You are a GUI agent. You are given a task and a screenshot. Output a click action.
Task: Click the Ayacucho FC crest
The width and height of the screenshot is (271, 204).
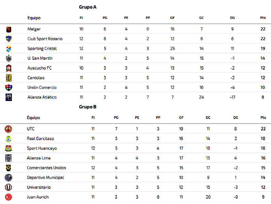9,68
